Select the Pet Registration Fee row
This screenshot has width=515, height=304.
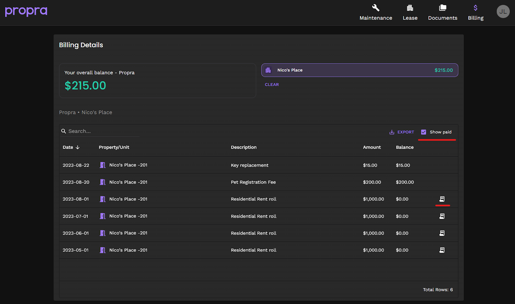253,182
